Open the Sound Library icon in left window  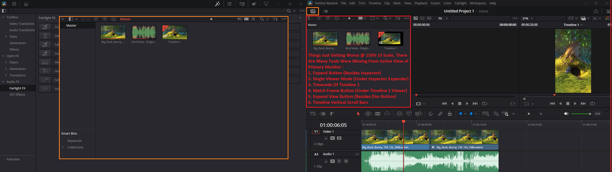[x=242, y=4]
